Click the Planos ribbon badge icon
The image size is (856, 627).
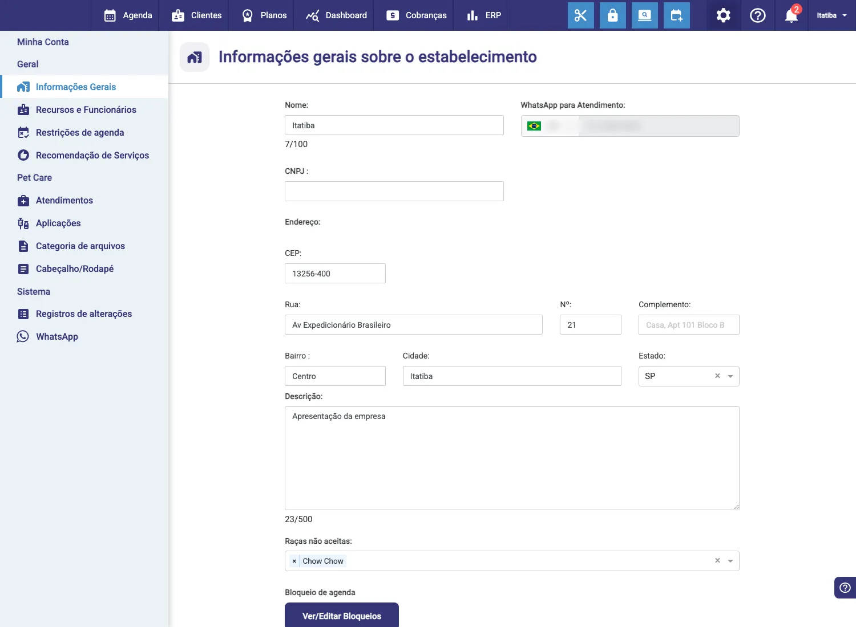pos(247,15)
